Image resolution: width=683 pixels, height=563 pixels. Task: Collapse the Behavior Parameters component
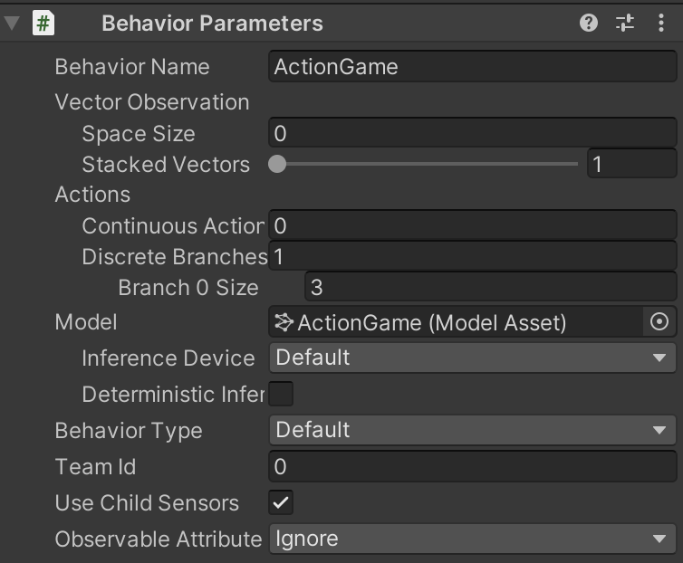(12, 23)
